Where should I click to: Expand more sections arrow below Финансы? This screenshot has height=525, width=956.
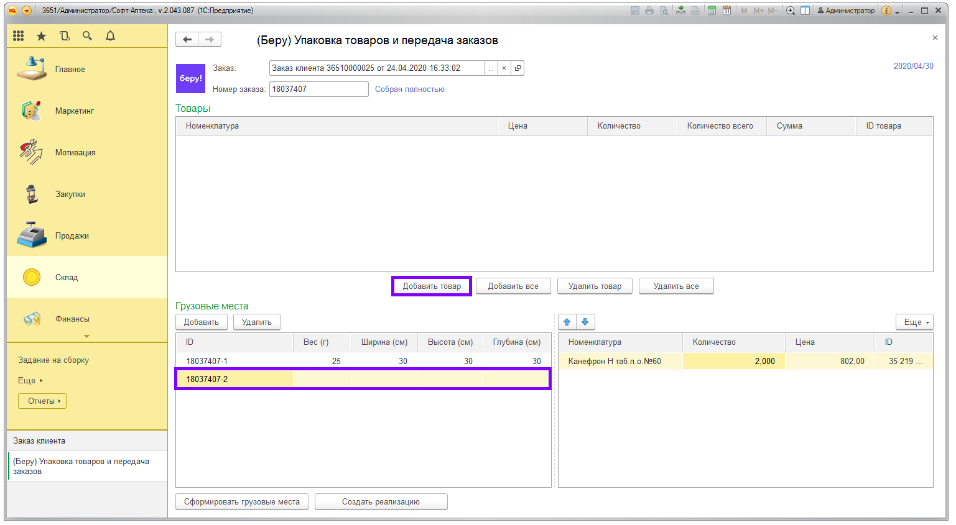pos(86,337)
